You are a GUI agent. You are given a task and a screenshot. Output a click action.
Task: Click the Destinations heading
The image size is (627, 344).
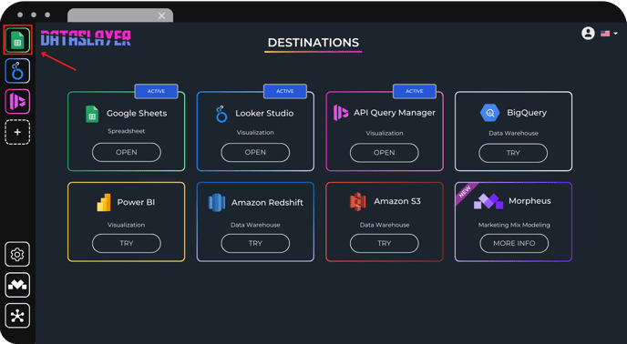pyautogui.click(x=313, y=43)
